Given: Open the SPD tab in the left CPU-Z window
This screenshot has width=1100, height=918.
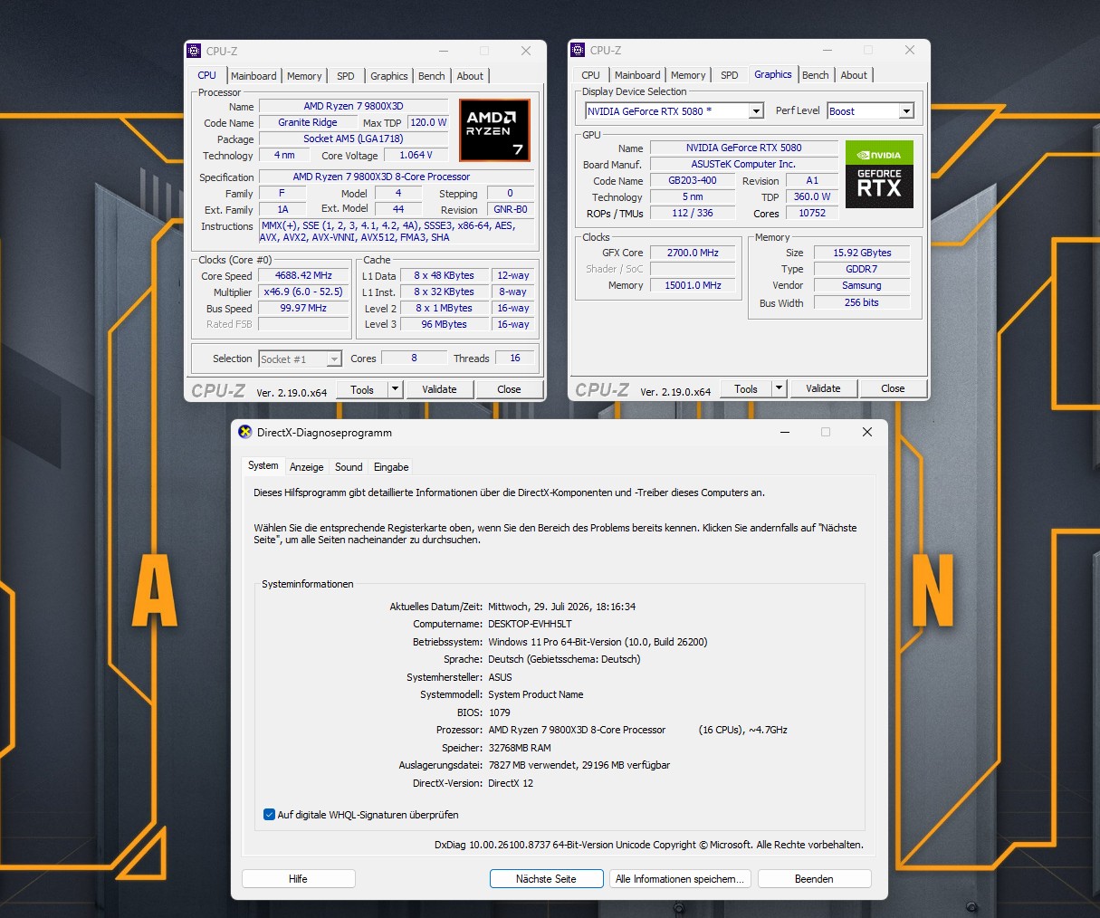Looking at the screenshot, I should [346, 76].
